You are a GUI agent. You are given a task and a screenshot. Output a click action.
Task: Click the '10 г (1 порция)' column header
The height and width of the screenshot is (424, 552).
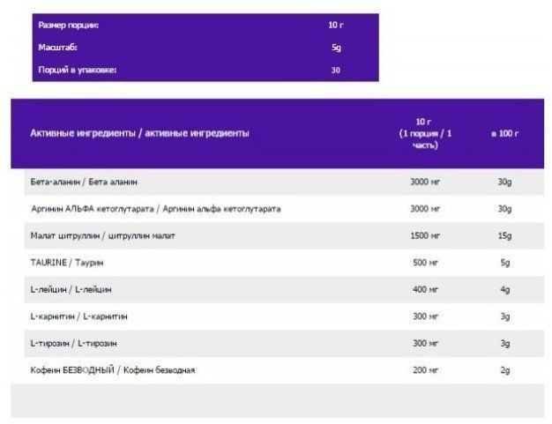(x=425, y=133)
